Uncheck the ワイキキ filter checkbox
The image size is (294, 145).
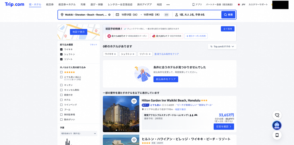[61, 49]
